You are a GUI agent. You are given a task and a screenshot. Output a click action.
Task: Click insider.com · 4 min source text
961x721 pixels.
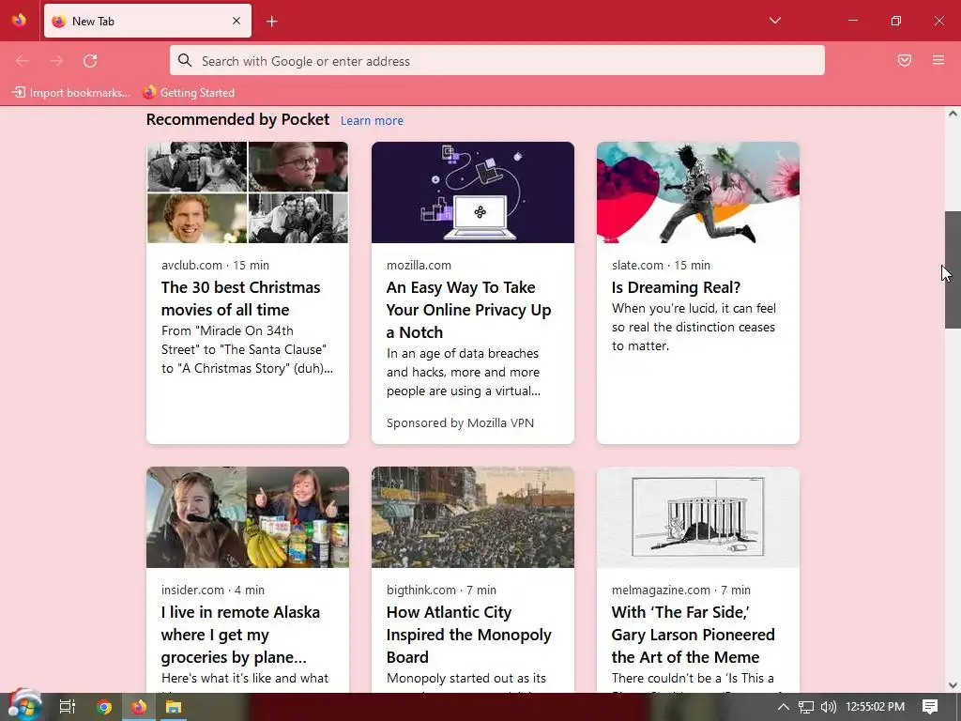coord(213,591)
